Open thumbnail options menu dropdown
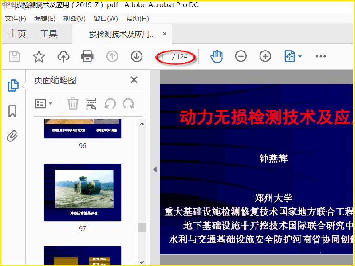 coord(43,104)
